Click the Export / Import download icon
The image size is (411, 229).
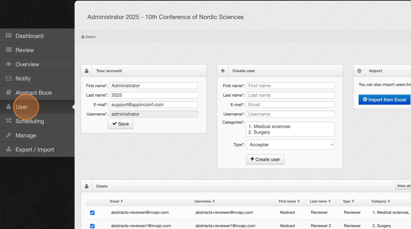tap(8, 149)
